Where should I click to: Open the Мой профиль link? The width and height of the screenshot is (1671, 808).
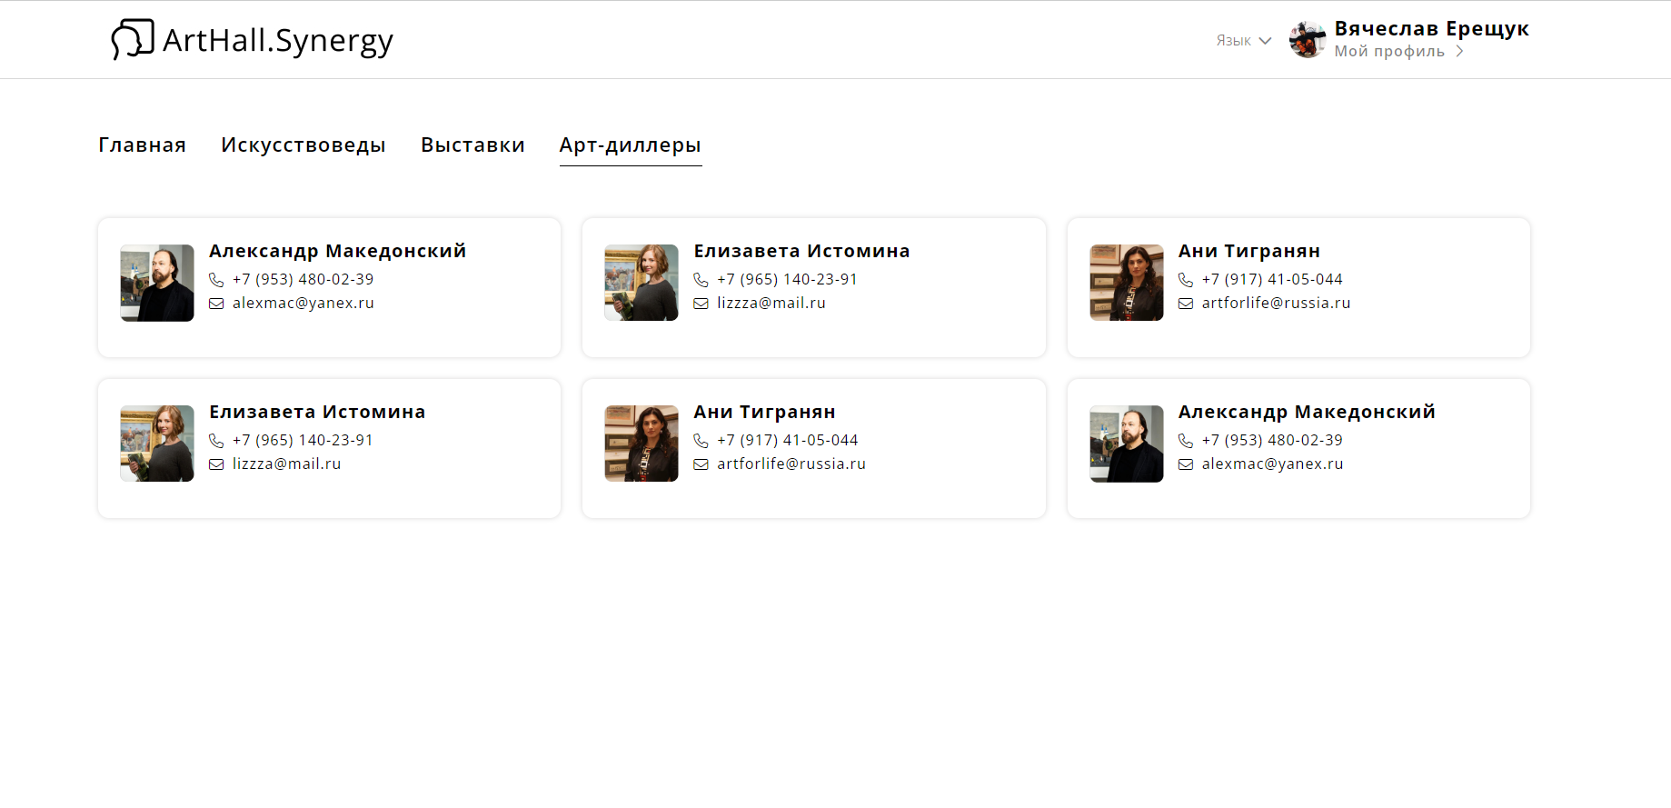coord(1389,51)
